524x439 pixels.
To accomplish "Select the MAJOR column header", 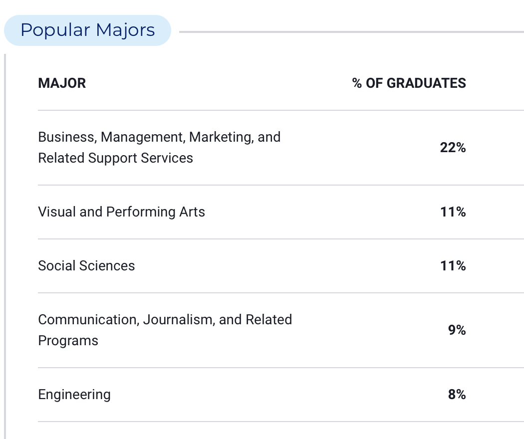I will pyautogui.click(x=62, y=83).
